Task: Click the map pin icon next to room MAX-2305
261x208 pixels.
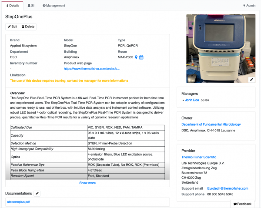Action: 136,57
